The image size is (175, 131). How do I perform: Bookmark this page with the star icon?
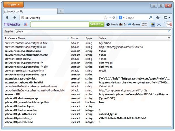pyautogui.click(x=106, y=18)
